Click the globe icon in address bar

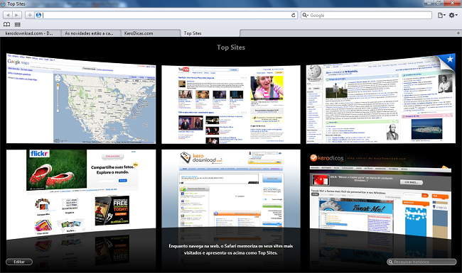pos(38,15)
